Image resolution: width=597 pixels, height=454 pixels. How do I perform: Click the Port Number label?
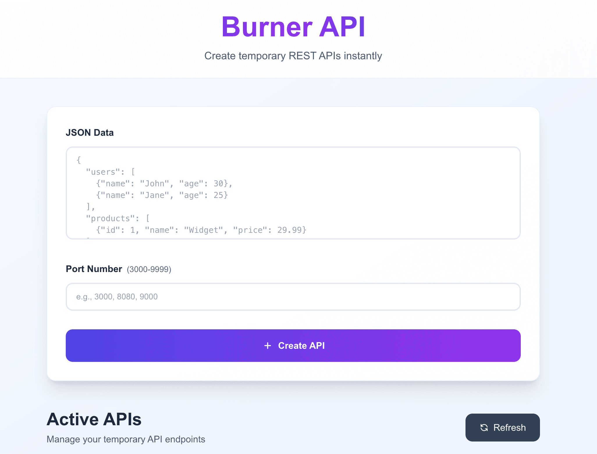94,269
